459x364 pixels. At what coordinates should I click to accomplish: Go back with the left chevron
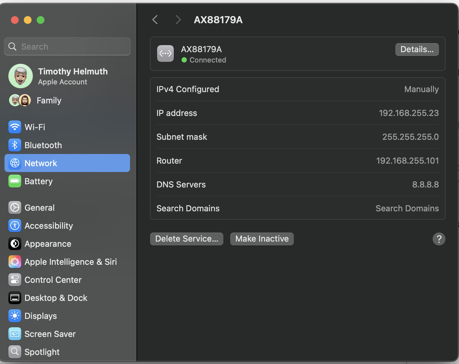[x=155, y=20]
